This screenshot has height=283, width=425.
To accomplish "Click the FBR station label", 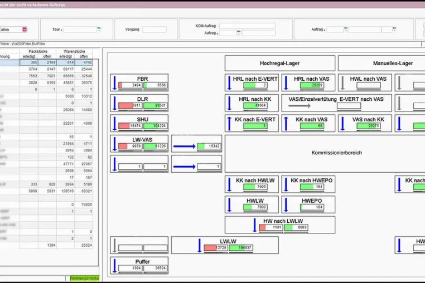I will pos(143,79).
